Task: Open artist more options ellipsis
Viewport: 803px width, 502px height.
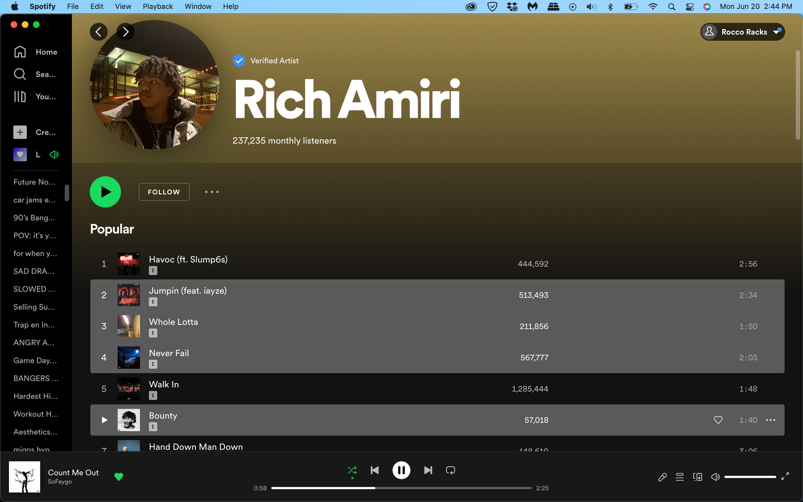Action: pos(212,192)
